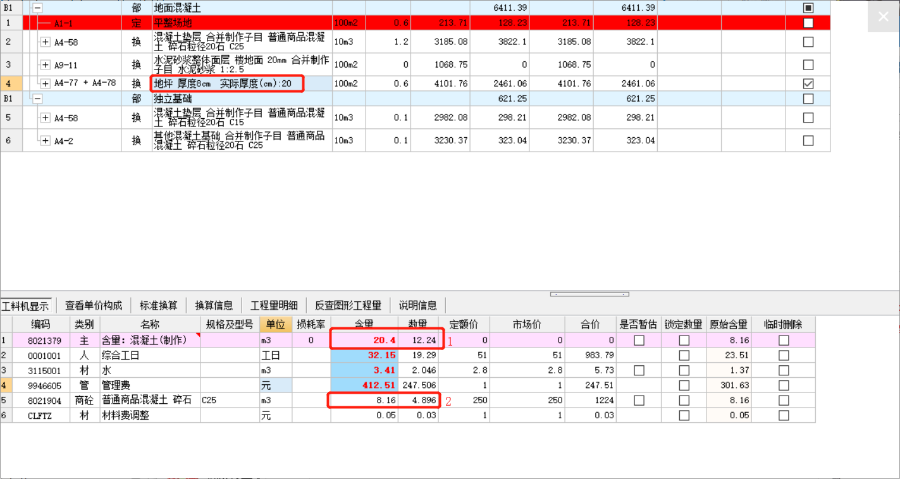Select the 管理费 name cell
Screen dimensions: 900x479
[150, 385]
